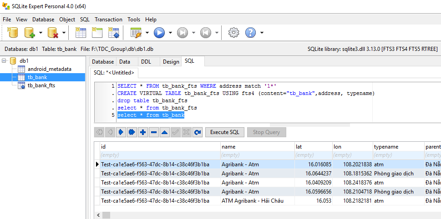Image resolution: width=441 pixels, height=219 pixels.
Task: Click the blue help question mark icon
Action: (x=251, y=33)
